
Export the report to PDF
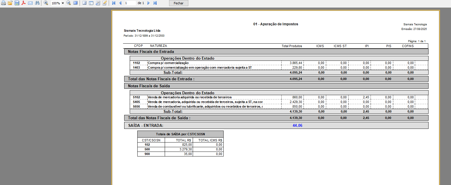[x=24, y=3]
